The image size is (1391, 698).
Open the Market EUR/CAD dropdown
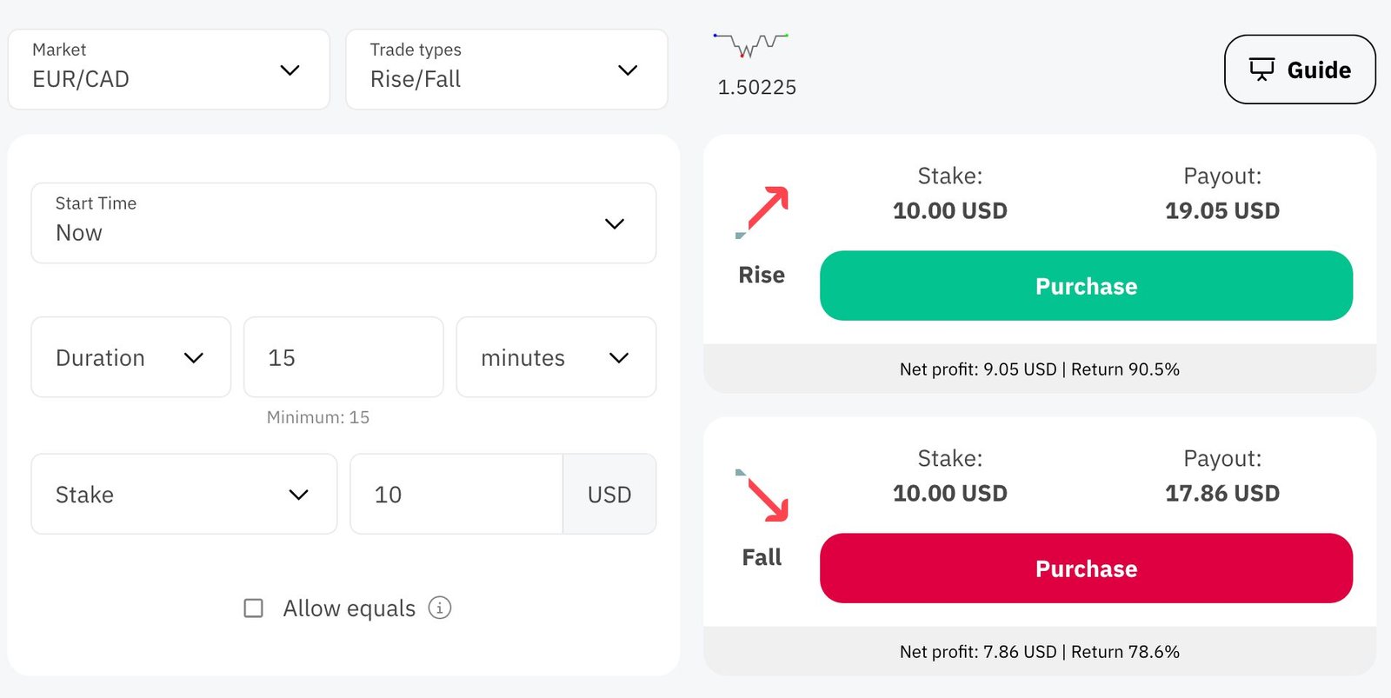point(169,70)
